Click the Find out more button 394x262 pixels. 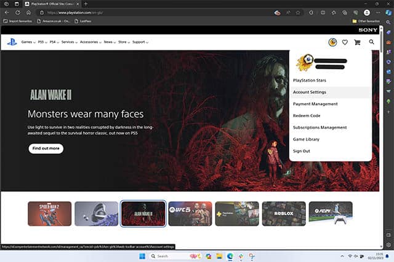[x=46, y=148]
